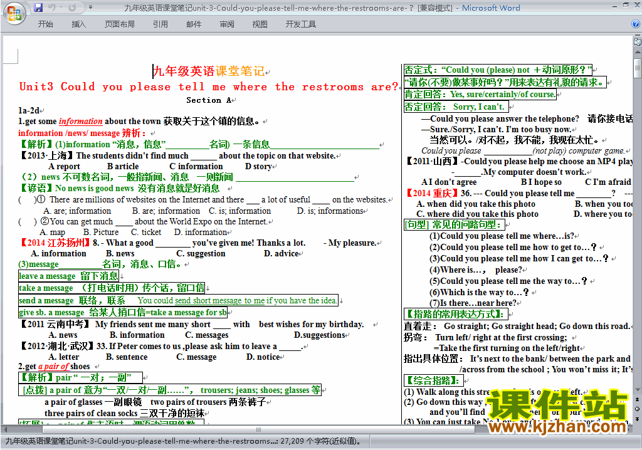Click the '【指路的常用表达方式】' heading
The image size is (642, 450).
pos(456,314)
